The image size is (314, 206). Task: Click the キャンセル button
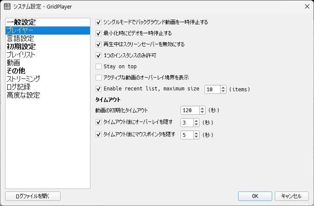[x=291, y=196]
